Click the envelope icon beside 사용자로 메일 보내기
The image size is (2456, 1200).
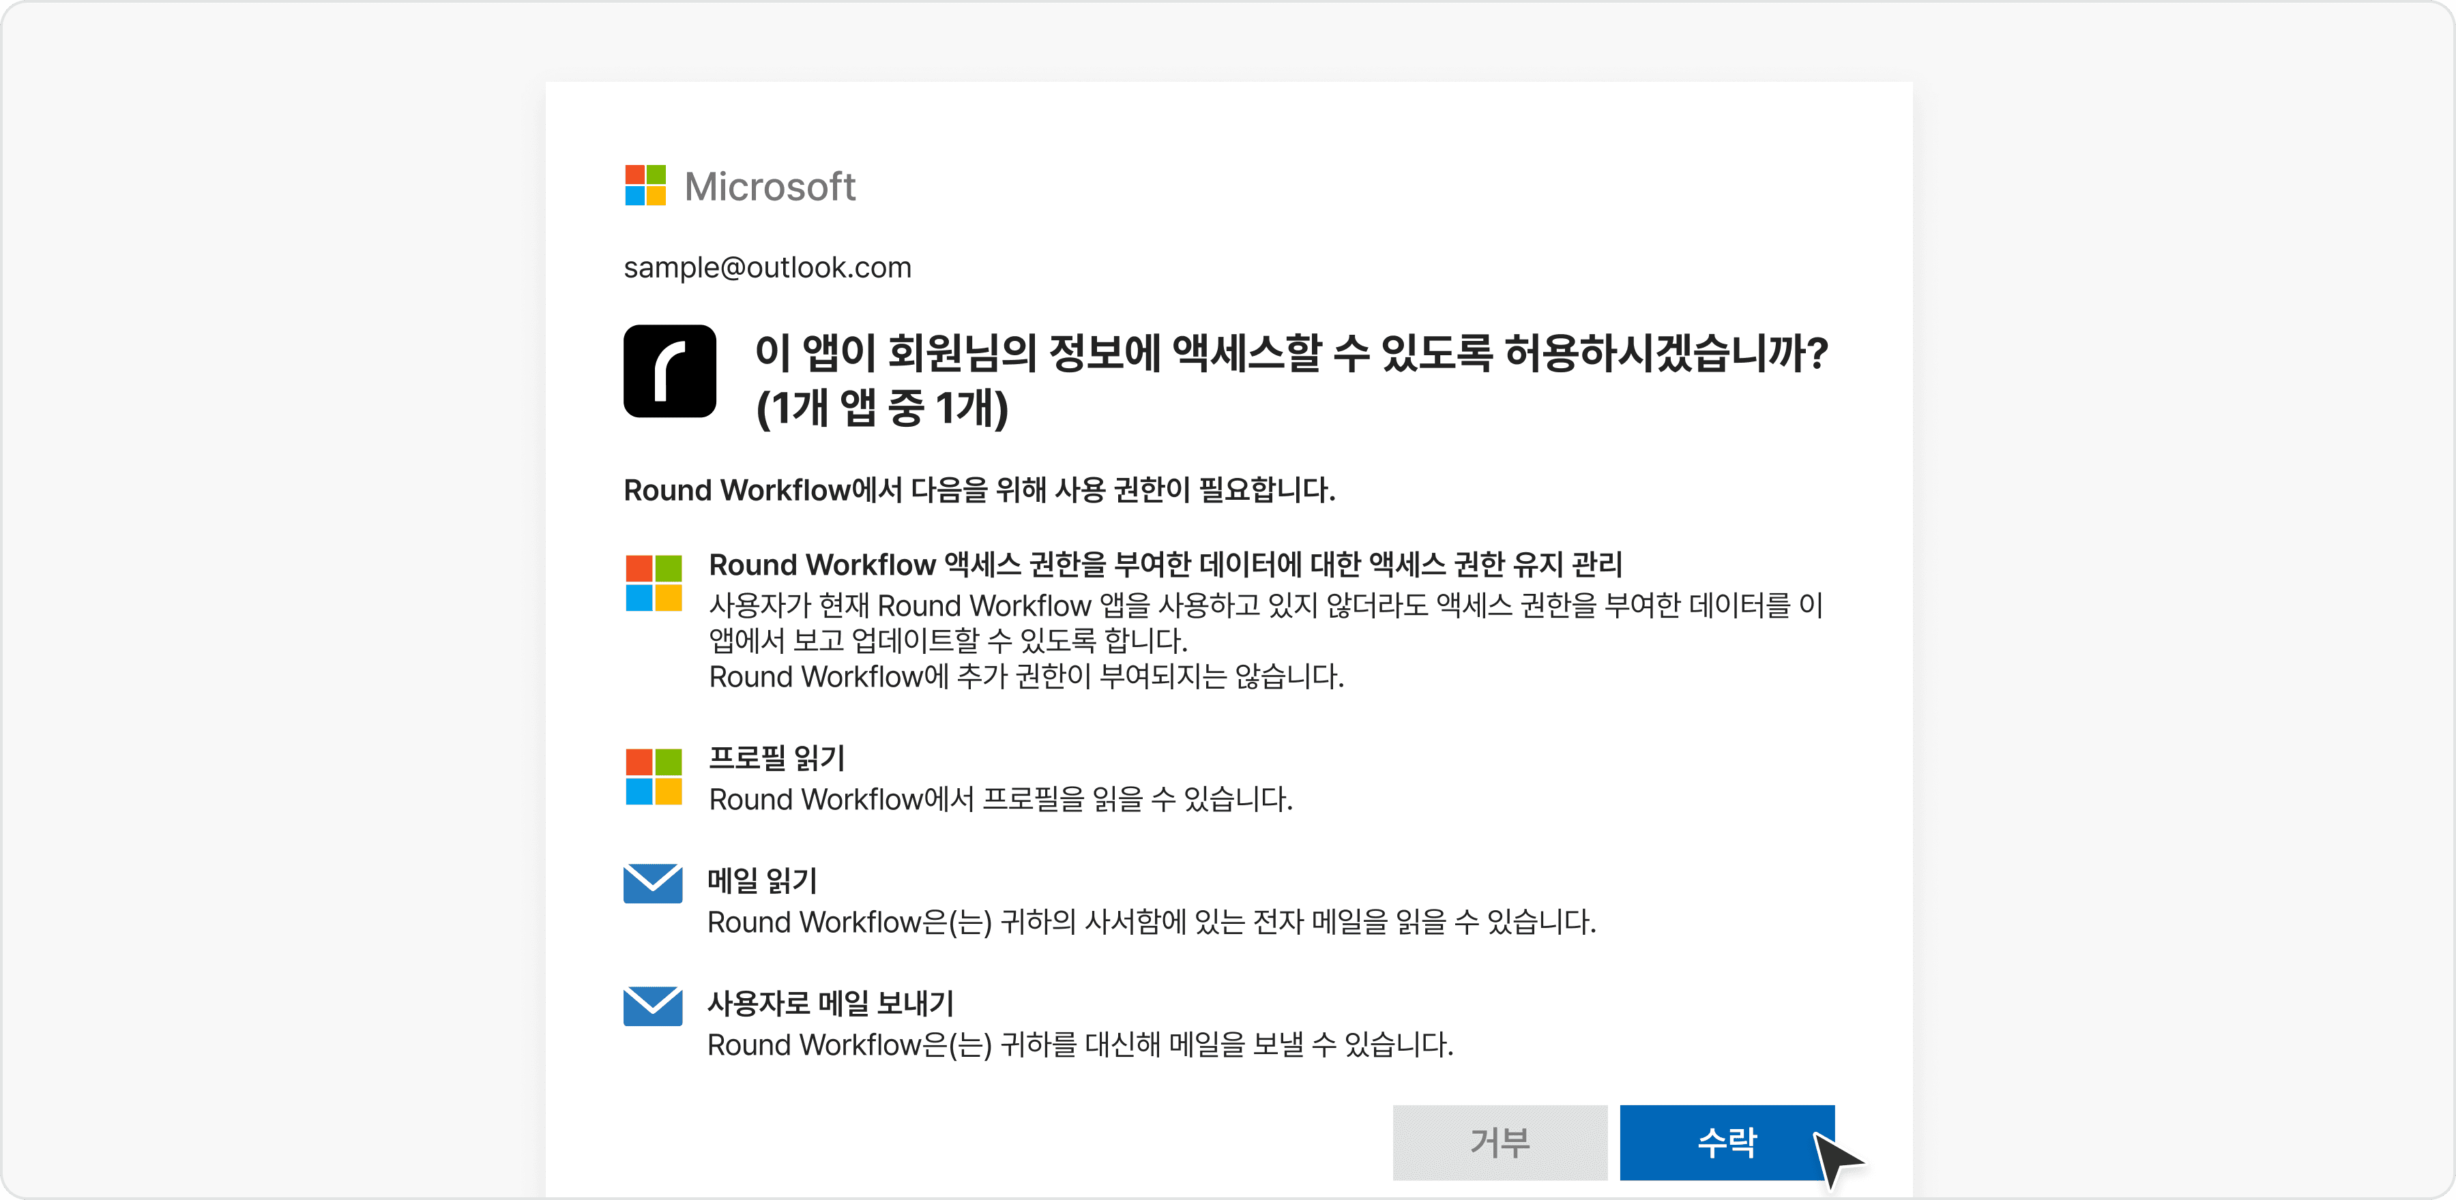click(653, 1006)
